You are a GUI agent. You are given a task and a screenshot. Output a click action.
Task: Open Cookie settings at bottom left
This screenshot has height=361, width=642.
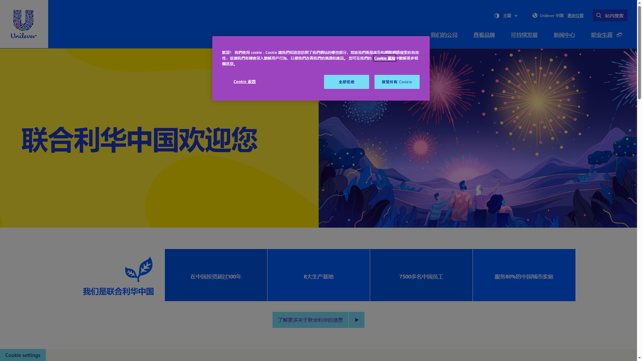(x=23, y=355)
